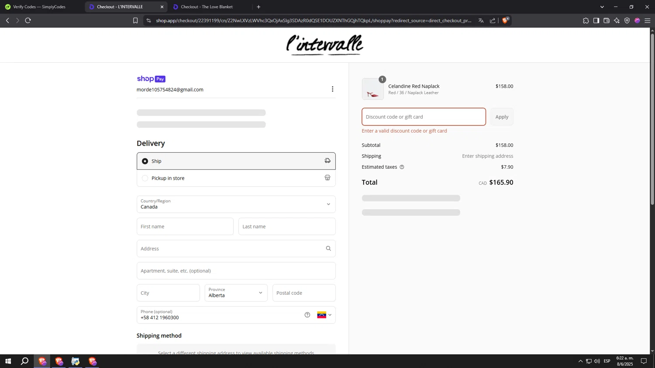Close the Checkout L'INTERVALLE tab
Viewport: 655px width, 368px height.
[x=162, y=7]
